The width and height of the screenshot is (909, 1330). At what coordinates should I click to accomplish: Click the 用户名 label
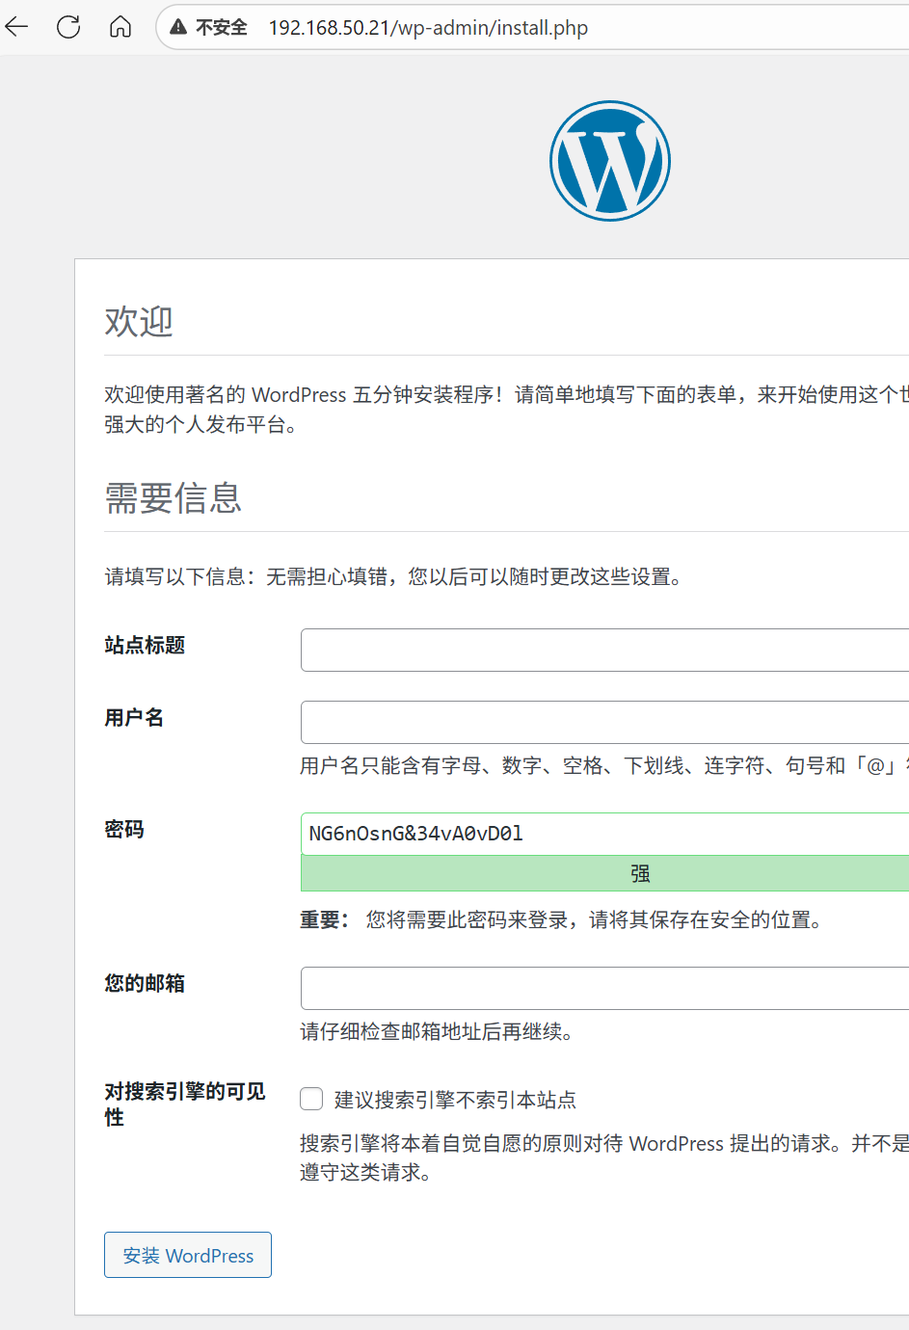[x=134, y=717]
